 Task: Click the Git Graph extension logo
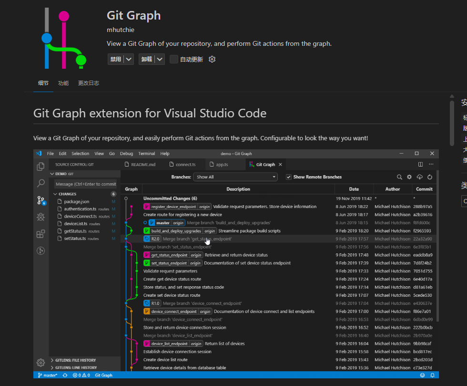tap(64, 38)
